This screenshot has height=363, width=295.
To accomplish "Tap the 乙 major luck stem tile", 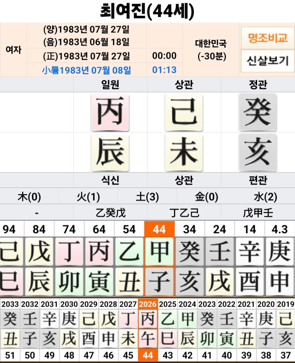I will click(129, 252).
